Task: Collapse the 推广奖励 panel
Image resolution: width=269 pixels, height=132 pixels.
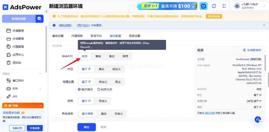Action: pyautogui.click(x=40, y=105)
